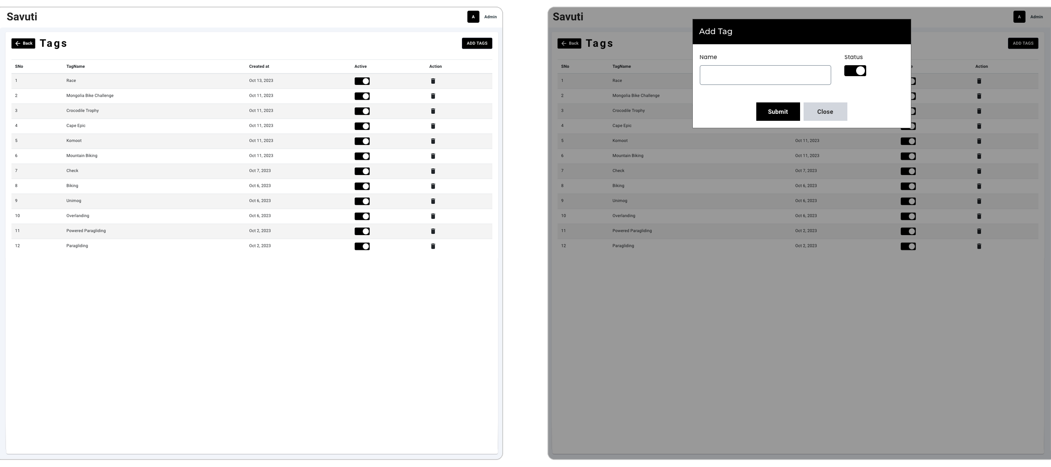Delete Mountain Biking tag in left screen

[x=433, y=156]
